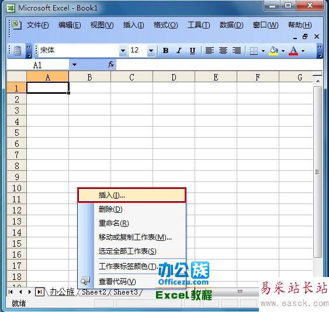Click the calculator-style toolbar icon
The width and height of the screenshot is (329, 312).
coord(18,51)
